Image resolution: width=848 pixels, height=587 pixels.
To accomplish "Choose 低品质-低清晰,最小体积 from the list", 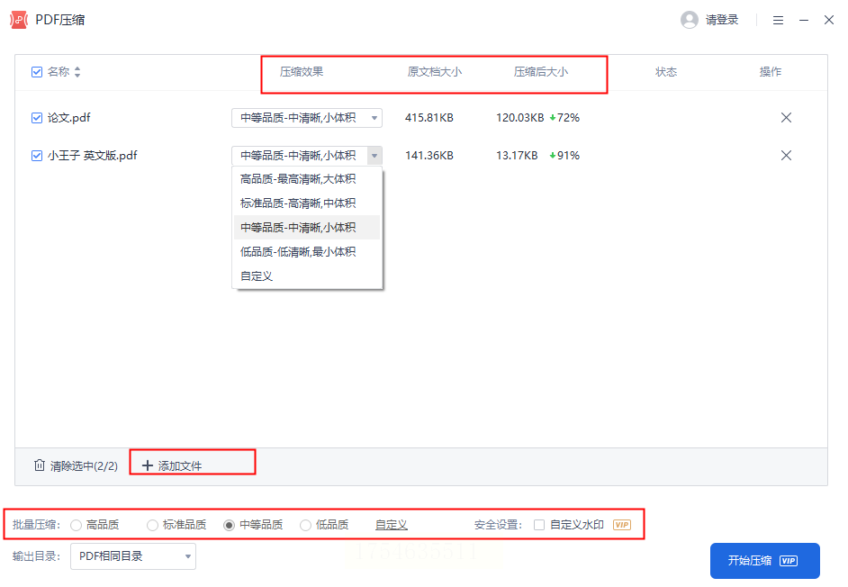I will click(x=307, y=251).
